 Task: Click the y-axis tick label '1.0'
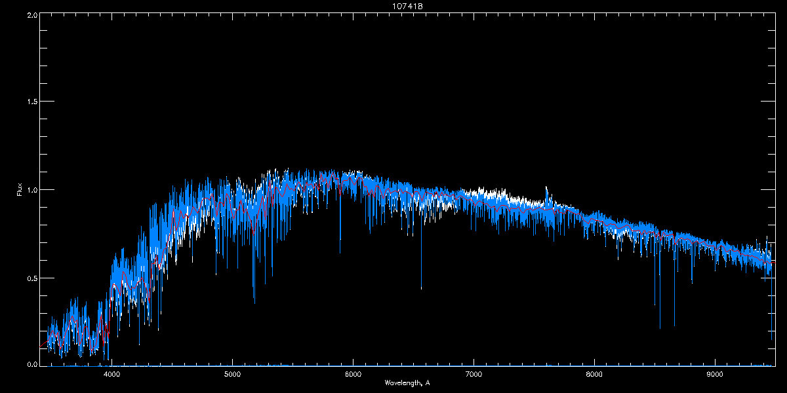point(31,190)
